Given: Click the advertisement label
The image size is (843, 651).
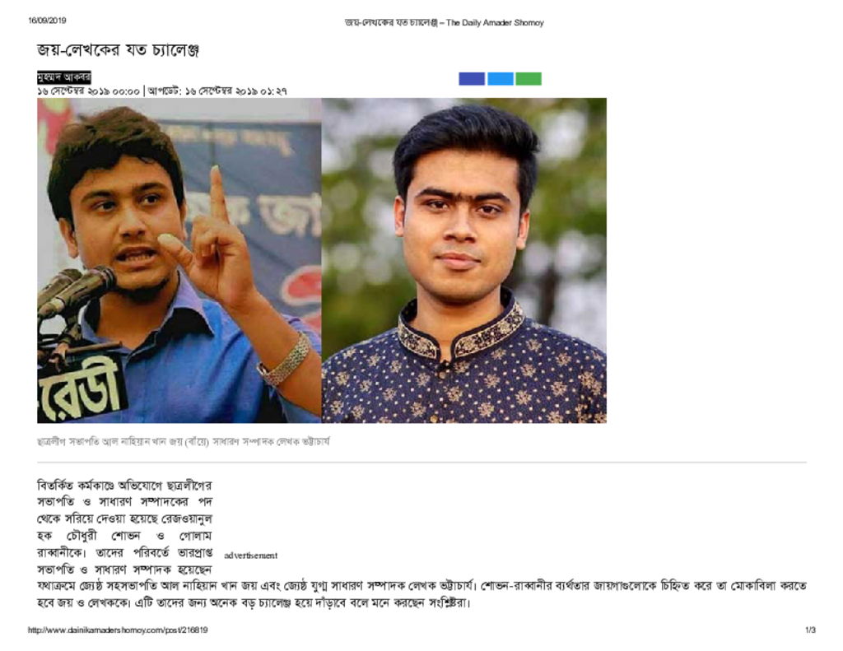Looking at the screenshot, I should click(x=250, y=556).
